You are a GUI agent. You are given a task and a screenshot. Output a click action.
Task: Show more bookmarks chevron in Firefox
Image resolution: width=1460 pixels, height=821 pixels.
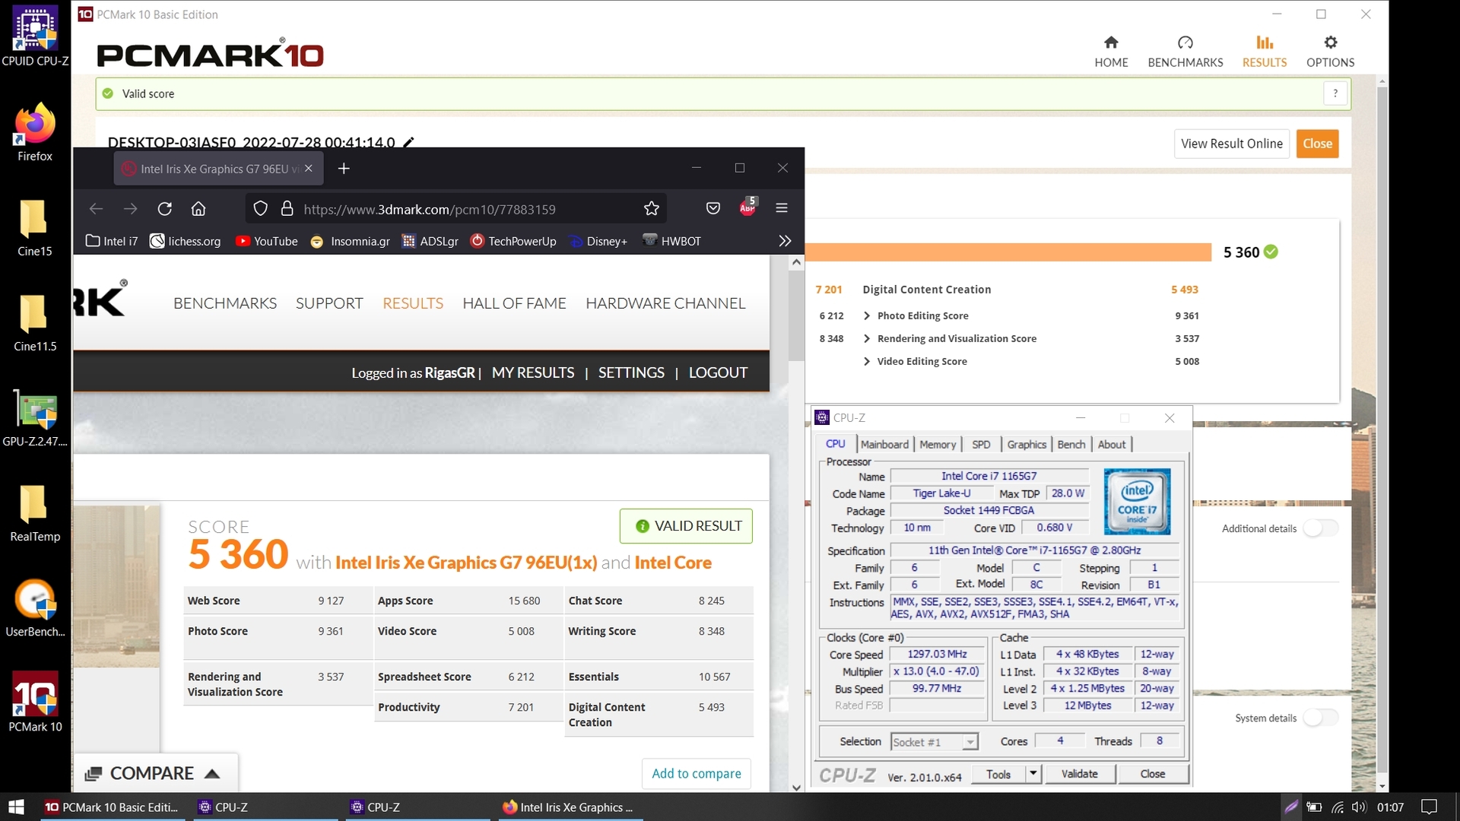click(785, 241)
